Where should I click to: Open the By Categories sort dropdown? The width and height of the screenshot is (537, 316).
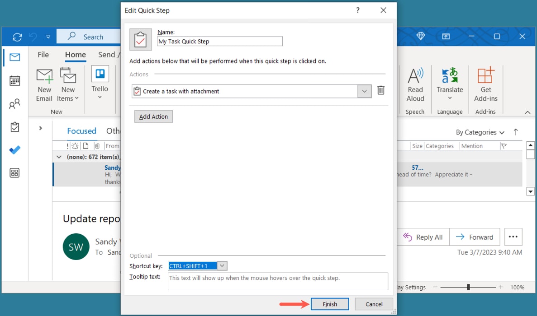(480, 132)
